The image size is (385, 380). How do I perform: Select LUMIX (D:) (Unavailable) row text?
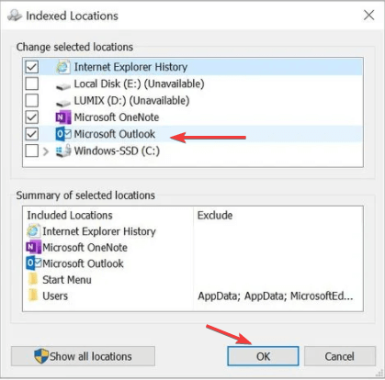point(131,101)
